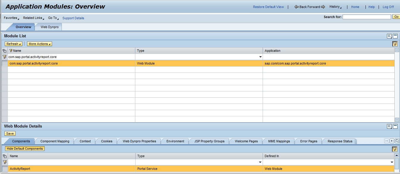Screen dimensions: 400x174
Task: Open the Module List personalization menu icon
Action: [x=389, y=36]
